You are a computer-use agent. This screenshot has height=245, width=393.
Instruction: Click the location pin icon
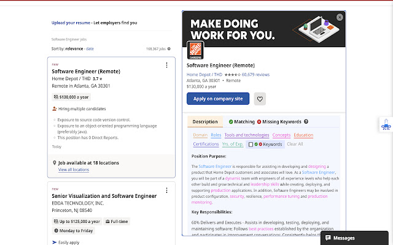click(x=55, y=163)
